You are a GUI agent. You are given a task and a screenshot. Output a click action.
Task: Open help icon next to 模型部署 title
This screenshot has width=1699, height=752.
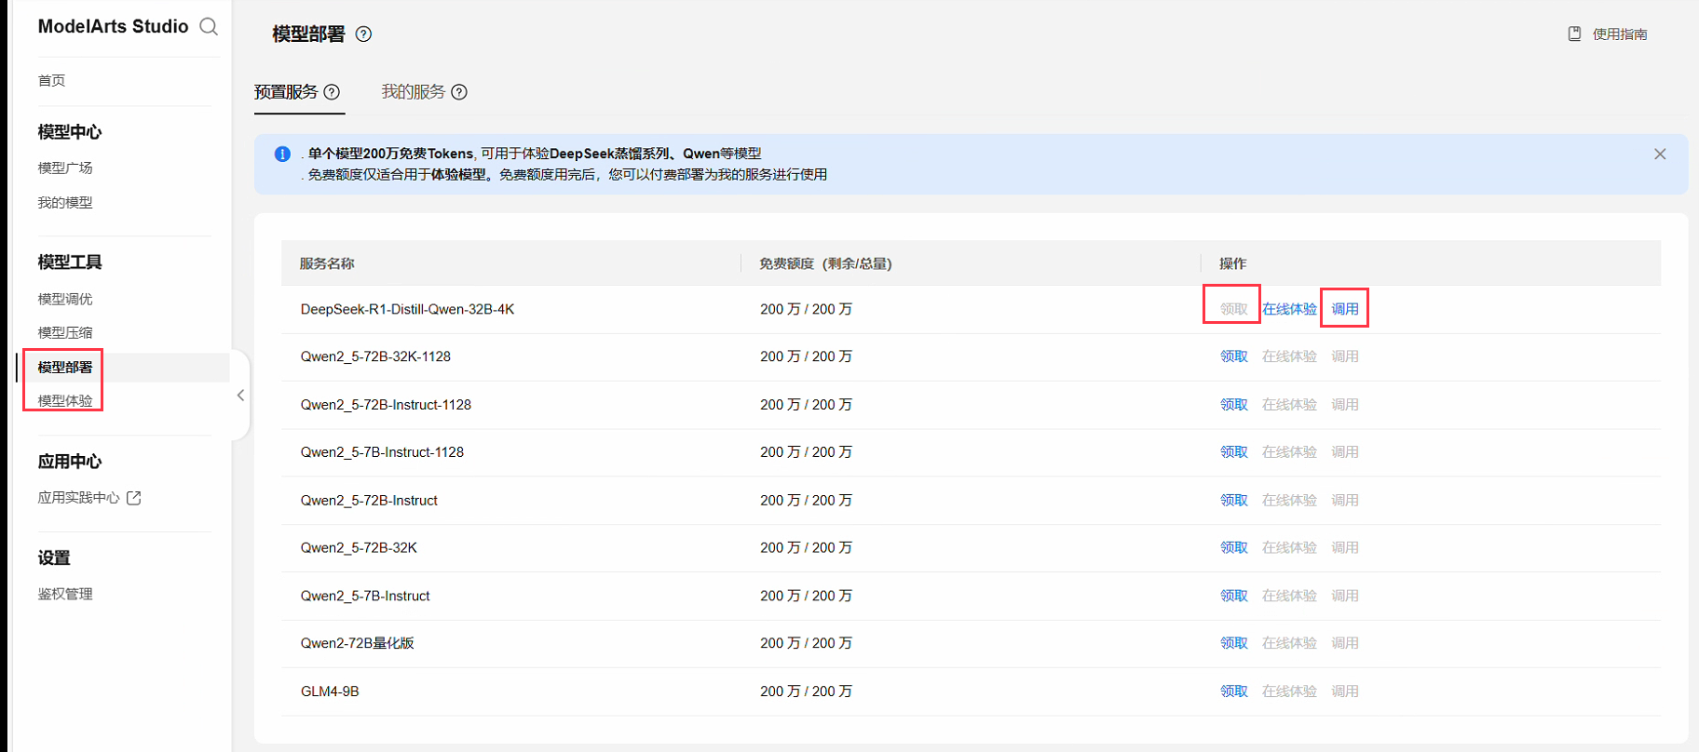tap(364, 34)
